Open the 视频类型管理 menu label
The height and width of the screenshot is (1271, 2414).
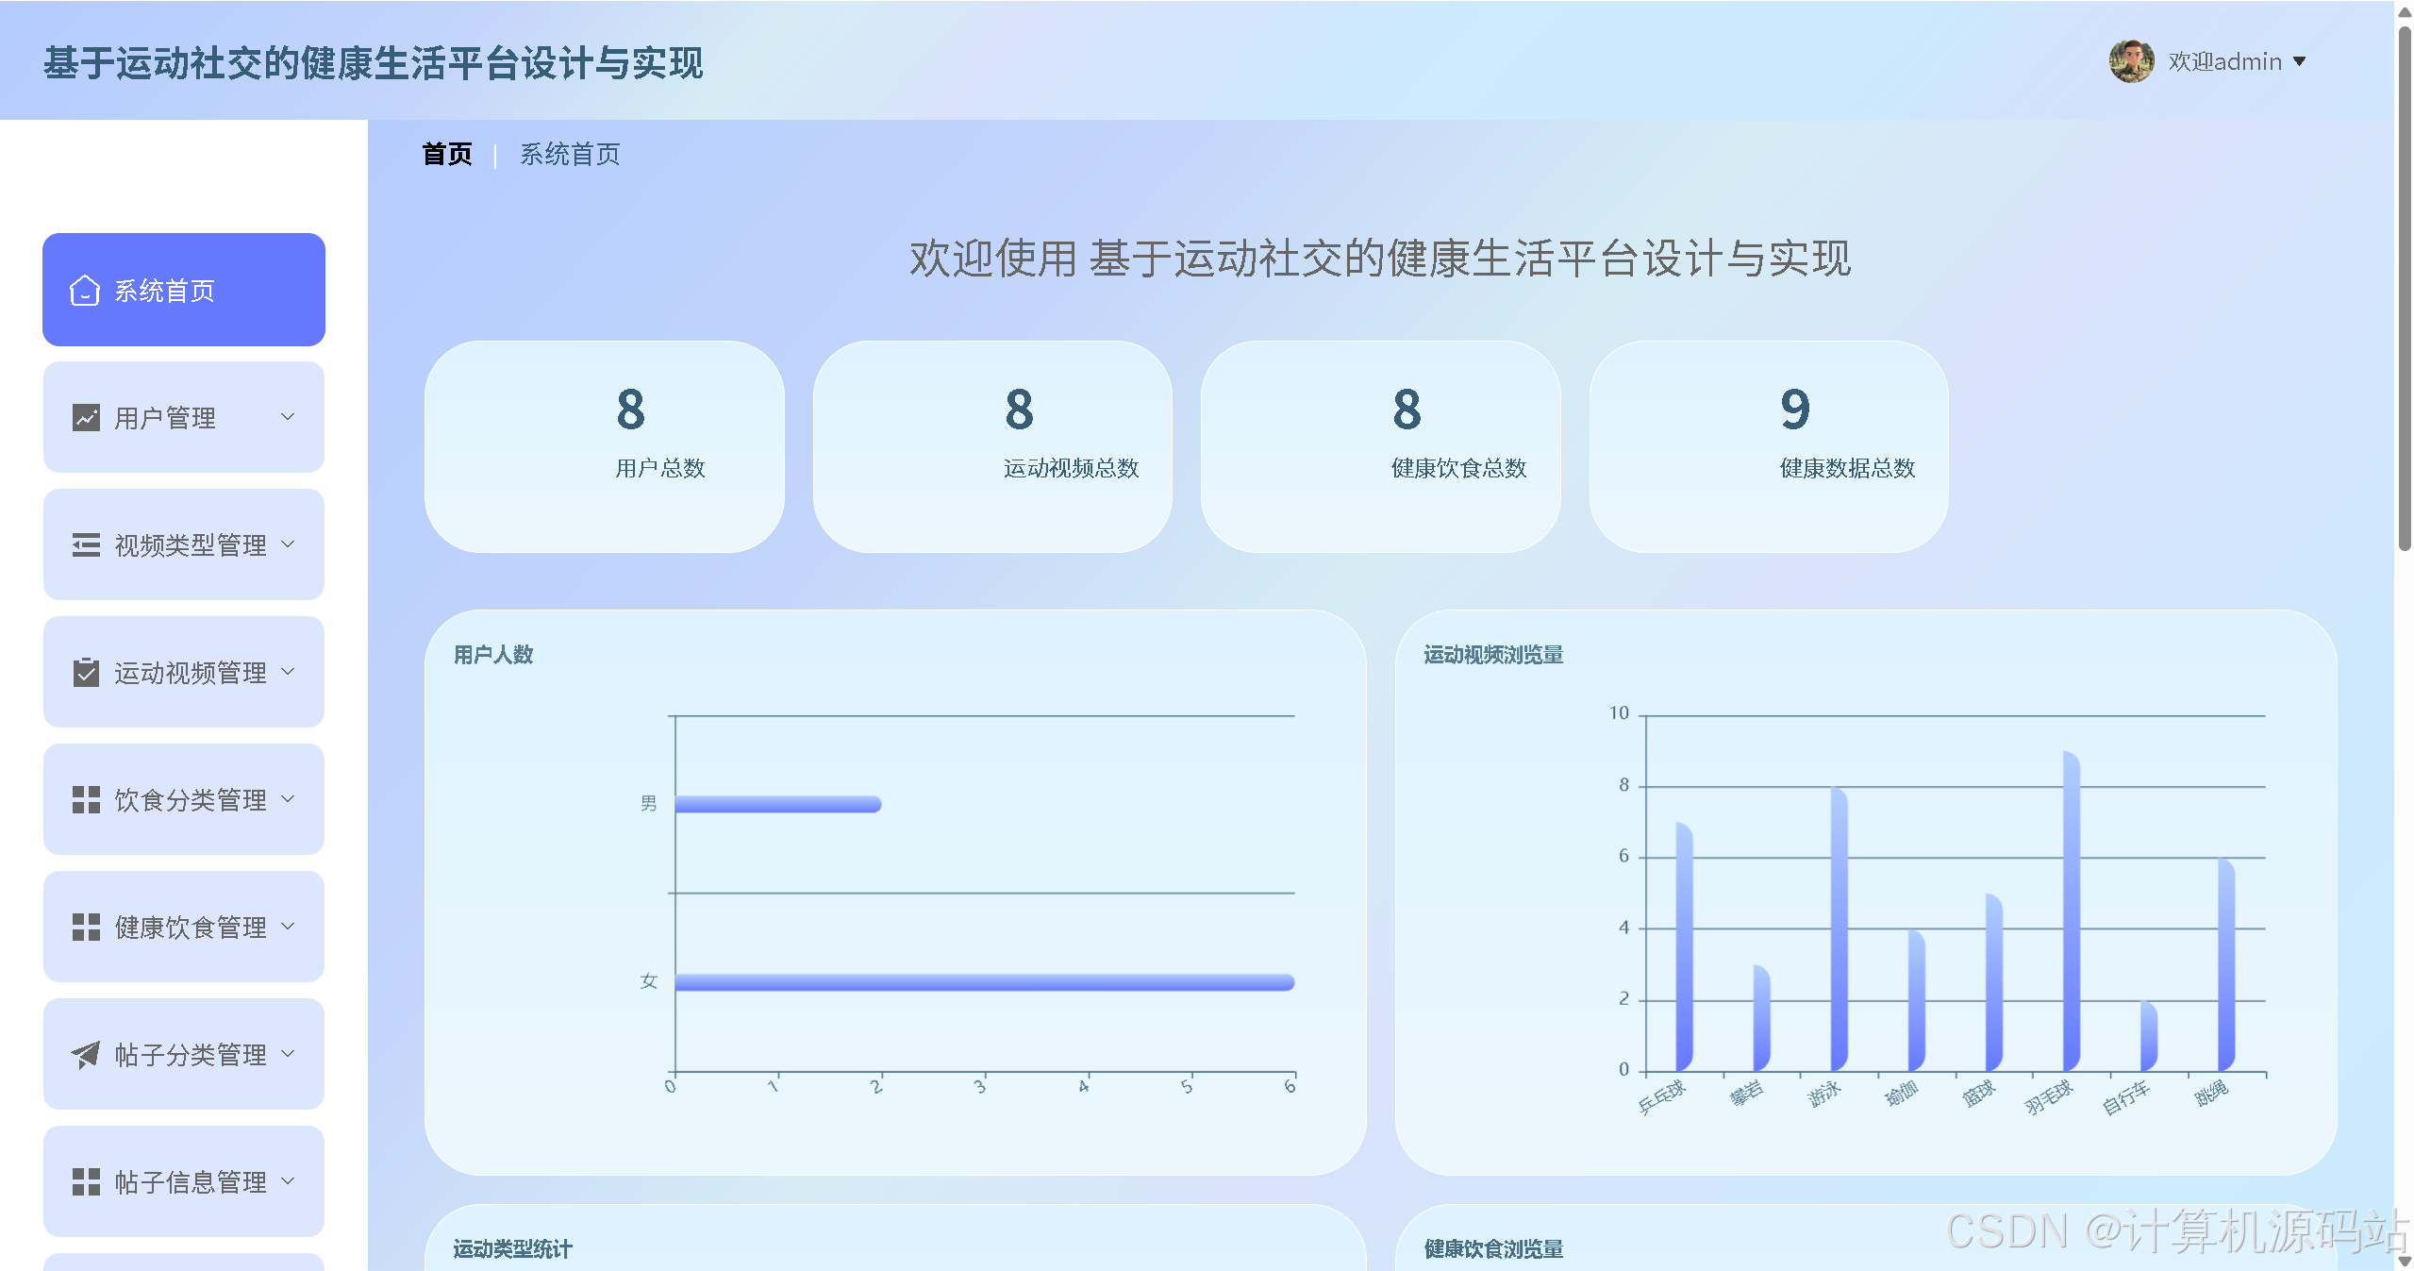191,545
